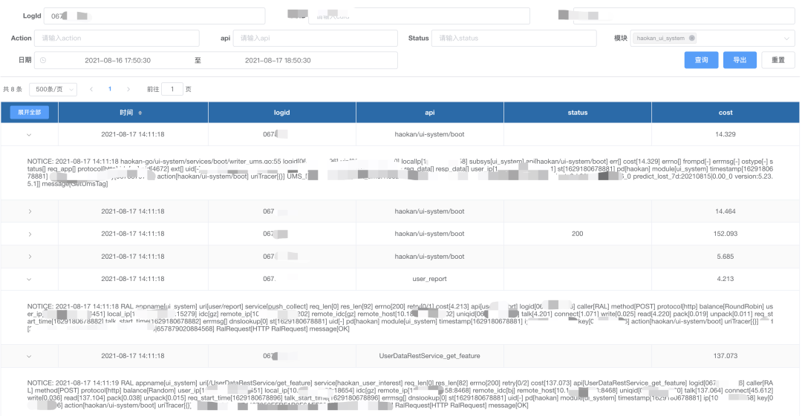This screenshot has height=416, width=802.
Task: Expand the row with cost 5.685
Action: (30, 257)
